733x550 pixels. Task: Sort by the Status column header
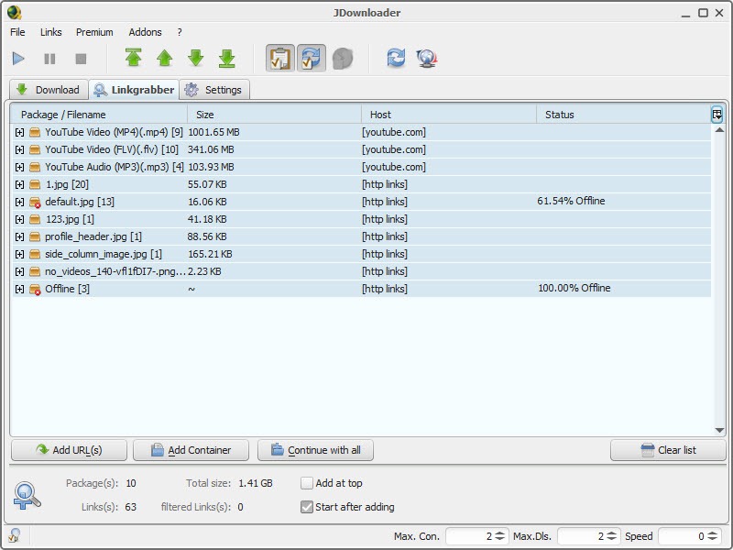(624, 115)
